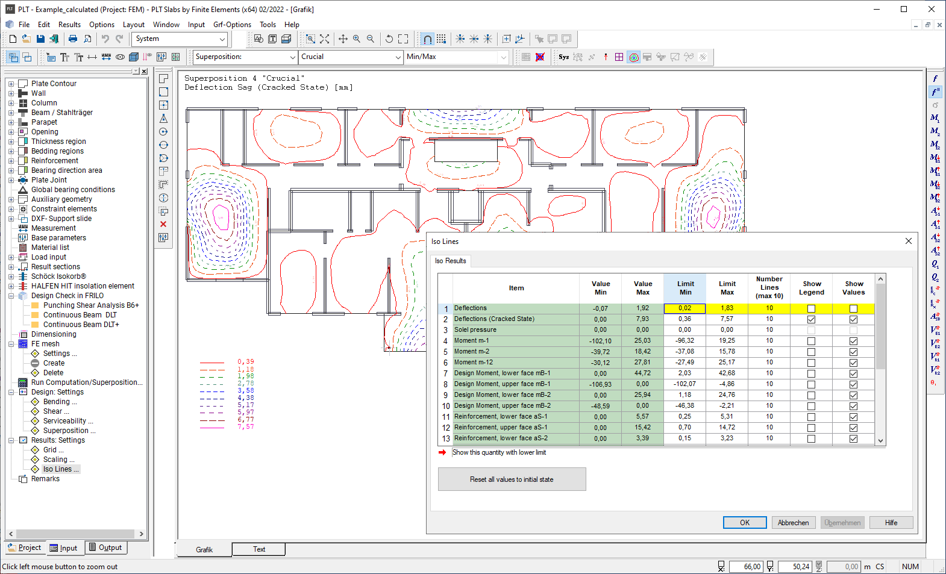This screenshot has height=574, width=946.
Task: Click the dotted grid snap icon
Action: tap(442, 39)
